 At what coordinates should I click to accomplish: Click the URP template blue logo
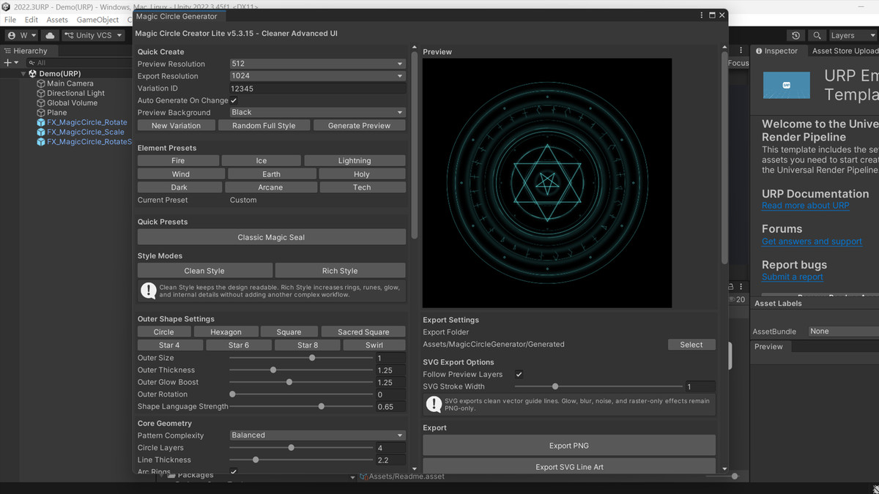(x=787, y=85)
